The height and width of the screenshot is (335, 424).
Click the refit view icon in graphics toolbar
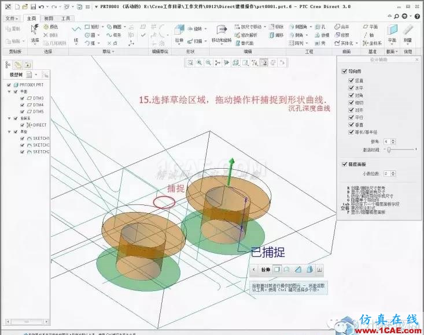click(x=190, y=63)
